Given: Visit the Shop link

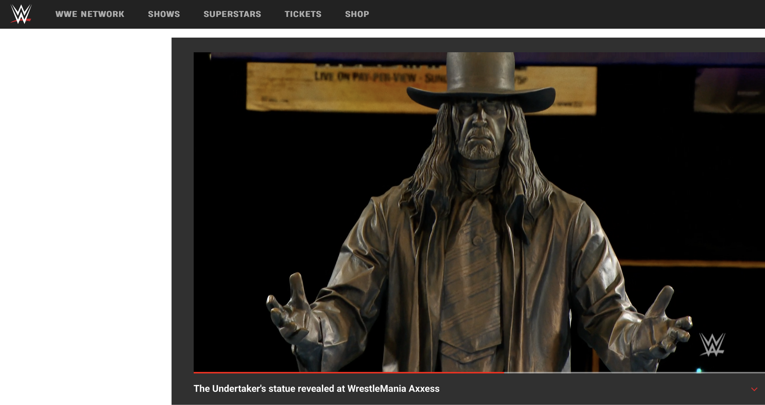Looking at the screenshot, I should click(357, 14).
